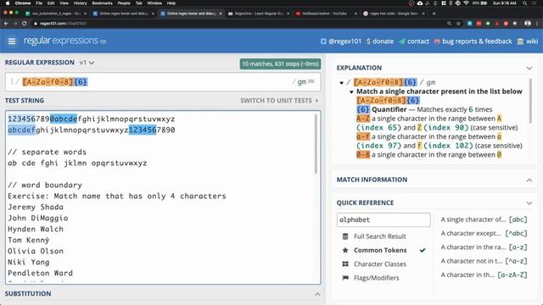Collapse the top-level regex tree node in Explanation
Image resolution: width=543 pixels, height=305 pixels.
click(341, 83)
